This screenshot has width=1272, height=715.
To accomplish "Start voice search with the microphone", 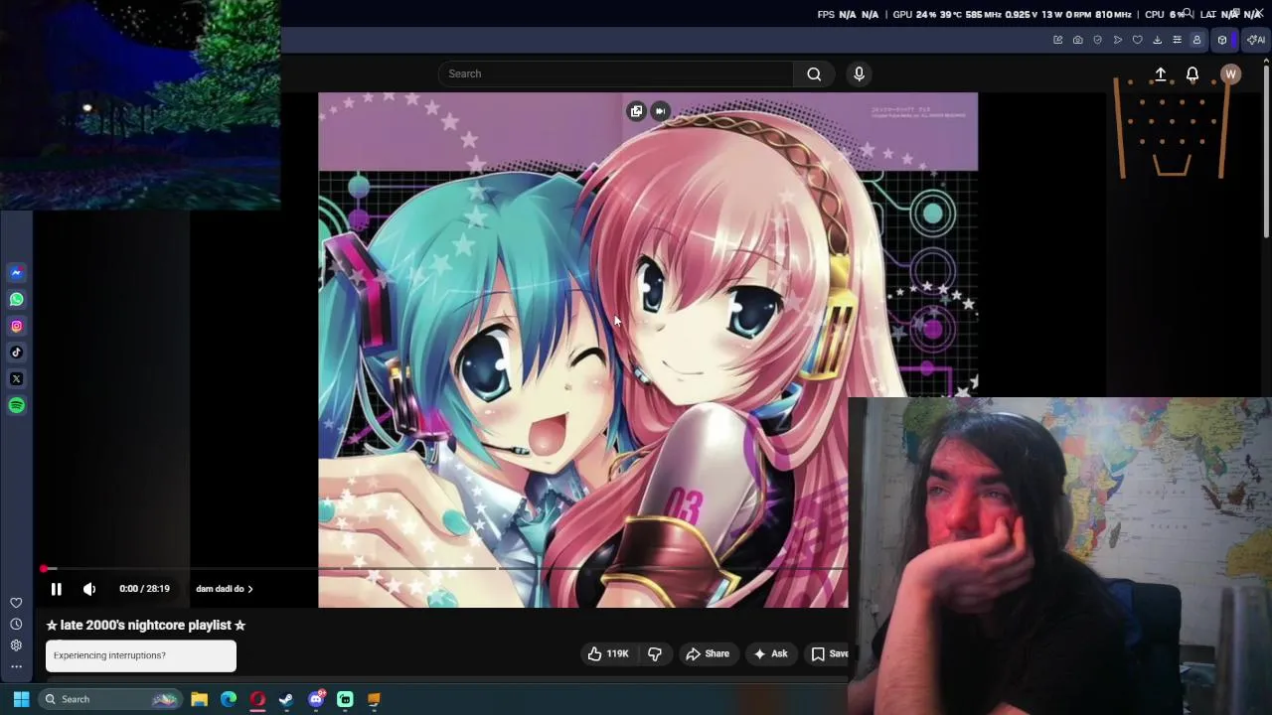I will [x=860, y=73].
